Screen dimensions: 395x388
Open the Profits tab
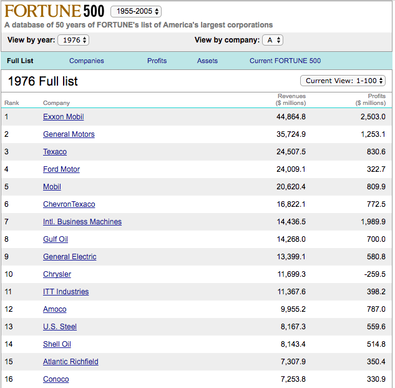click(157, 61)
